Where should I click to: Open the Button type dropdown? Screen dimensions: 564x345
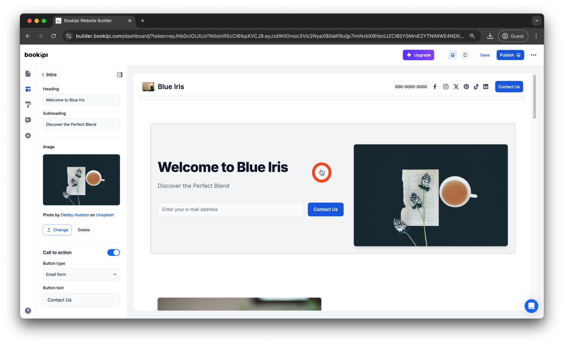click(81, 275)
